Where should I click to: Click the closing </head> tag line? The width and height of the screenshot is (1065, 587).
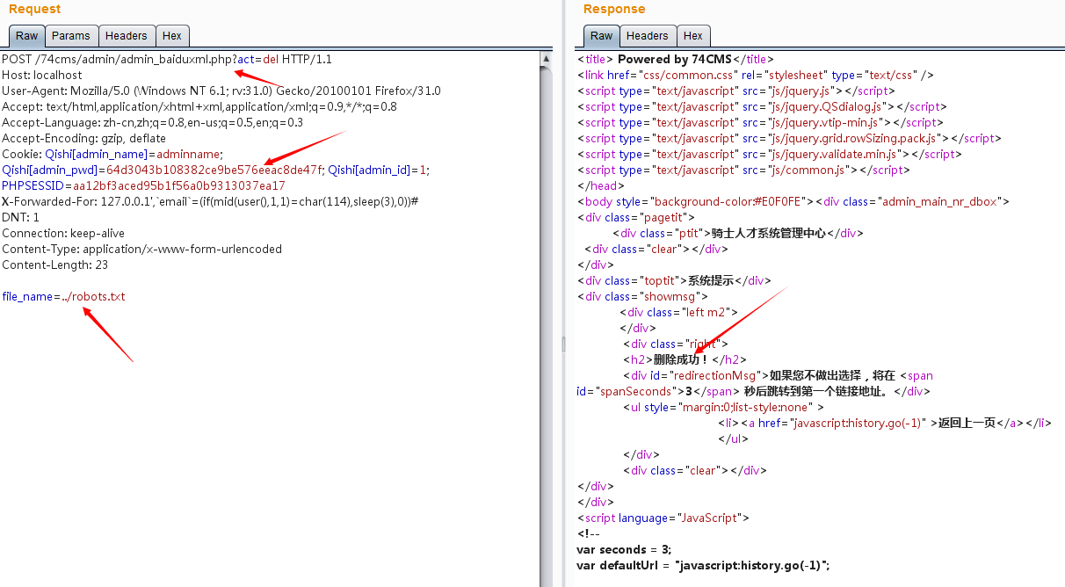(601, 185)
